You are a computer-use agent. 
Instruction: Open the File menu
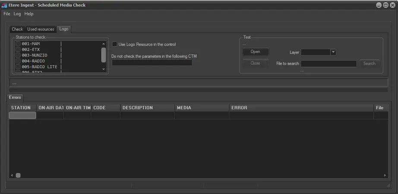pyautogui.click(x=6, y=14)
